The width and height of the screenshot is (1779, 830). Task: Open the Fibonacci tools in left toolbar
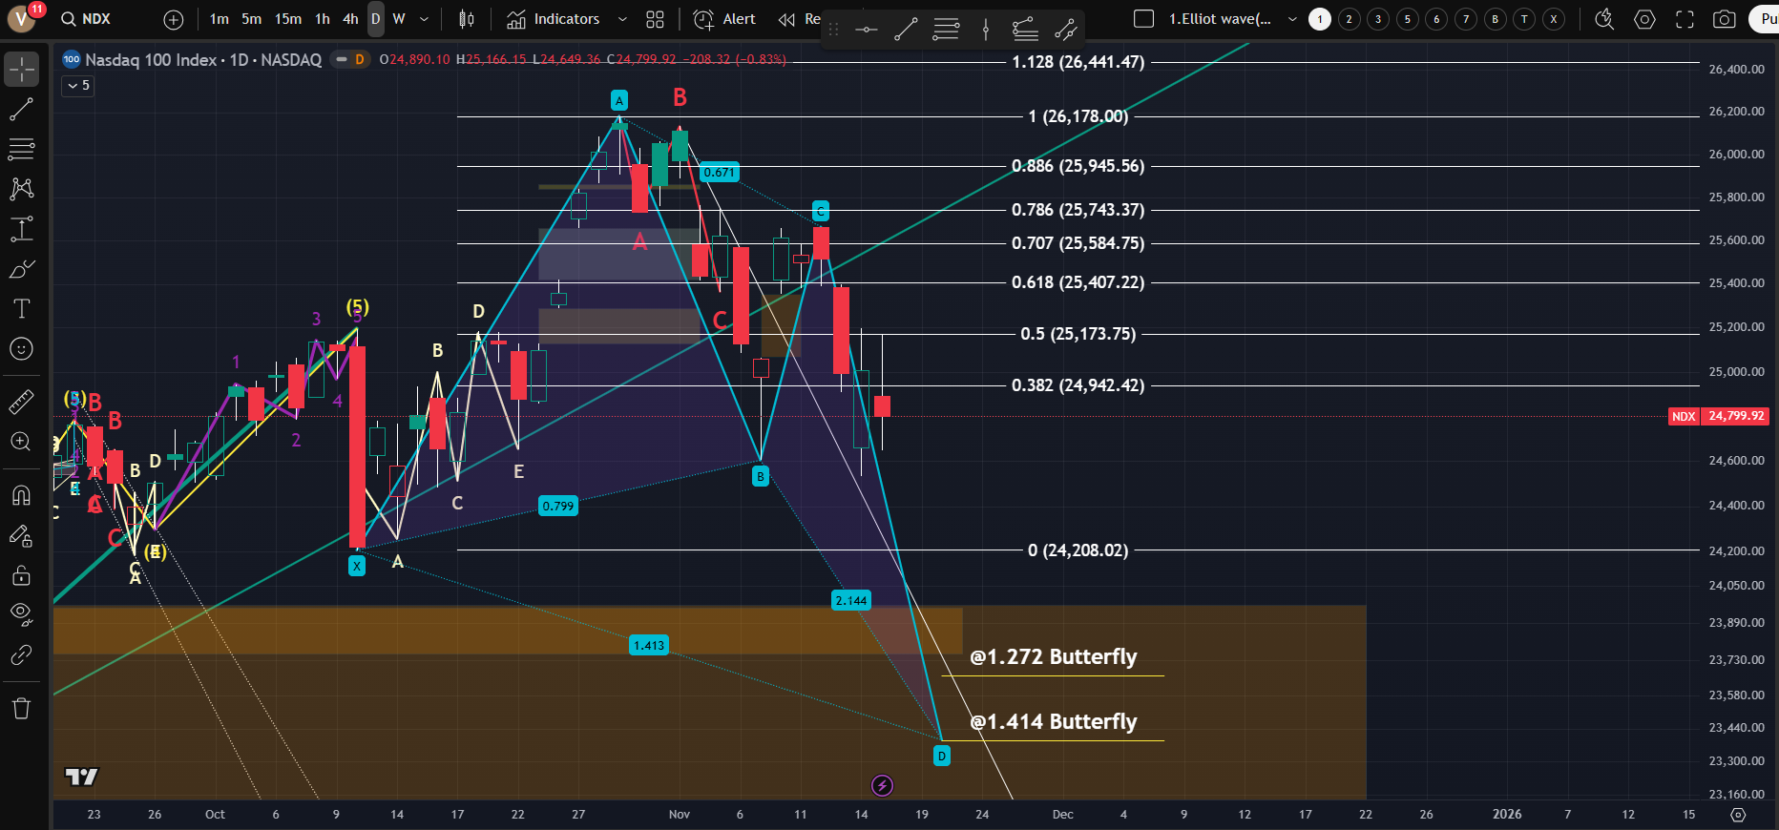coord(21,149)
